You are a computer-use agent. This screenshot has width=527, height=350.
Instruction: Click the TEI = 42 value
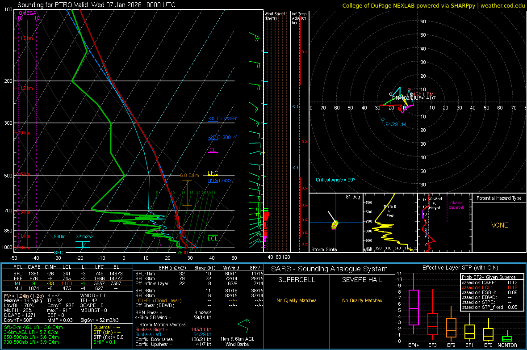(89, 300)
